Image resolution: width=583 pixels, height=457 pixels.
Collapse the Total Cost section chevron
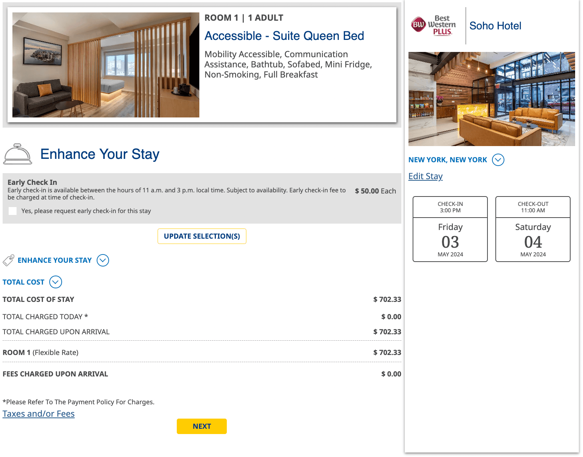pos(56,282)
